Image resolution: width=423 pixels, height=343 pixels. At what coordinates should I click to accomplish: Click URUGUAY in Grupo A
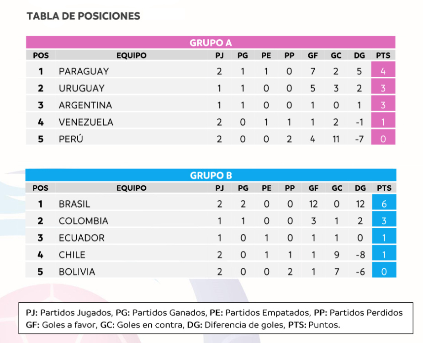click(x=81, y=88)
